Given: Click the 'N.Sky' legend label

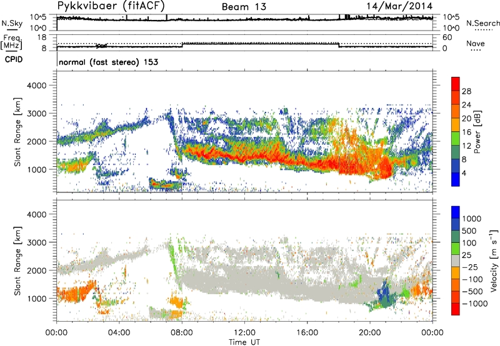Looking at the screenshot, I should [x=12, y=23].
